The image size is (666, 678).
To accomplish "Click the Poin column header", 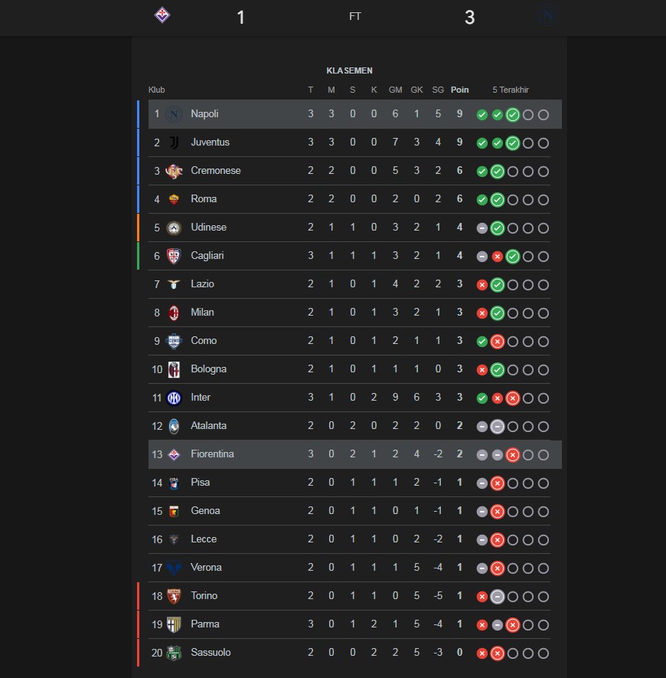I will click(x=459, y=90).
